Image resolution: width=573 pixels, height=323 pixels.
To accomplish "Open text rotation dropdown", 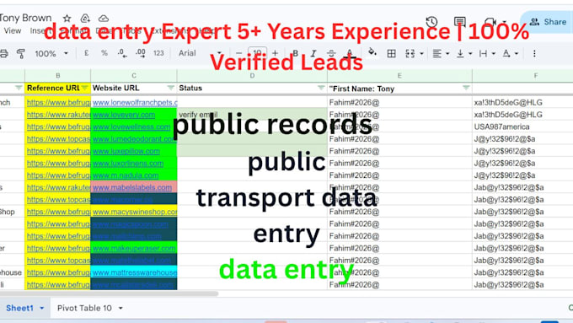I will (510, 54).
